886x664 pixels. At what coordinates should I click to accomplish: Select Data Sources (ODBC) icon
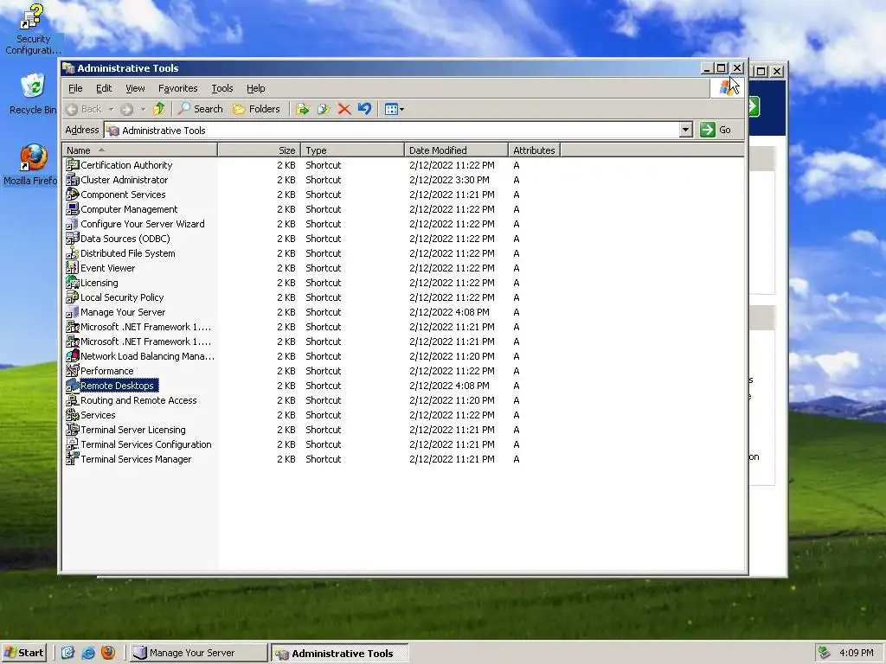click(x=73, y=239)
